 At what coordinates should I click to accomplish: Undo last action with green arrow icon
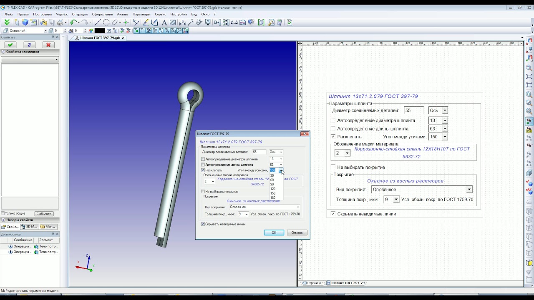point(73,22)
